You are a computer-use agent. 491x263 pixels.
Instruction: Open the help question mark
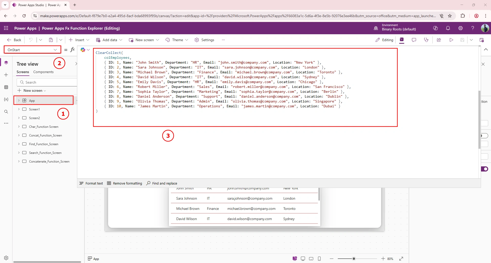473,28
